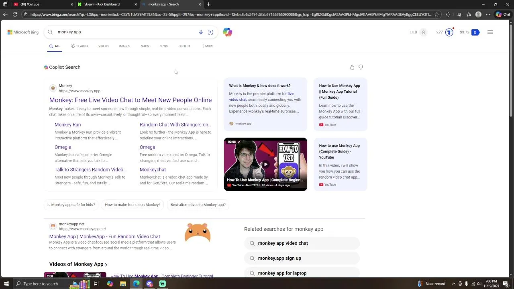Screen dimensions: 514x289
Task: Dislike the Copilot Search answer
Action: pos(361,67)
